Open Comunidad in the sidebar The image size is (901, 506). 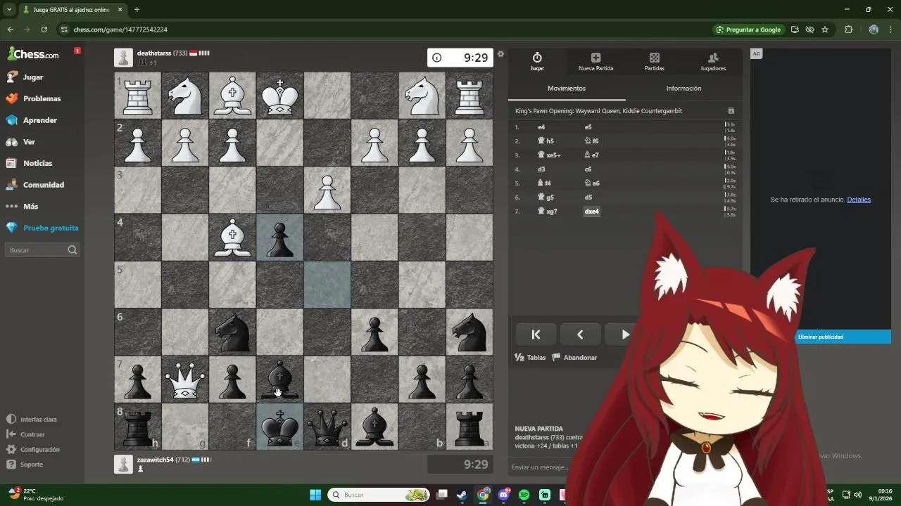43,185
